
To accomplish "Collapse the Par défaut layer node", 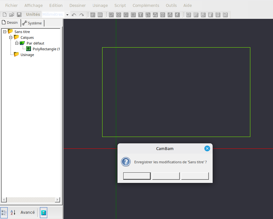I will (x=17, y=43).
